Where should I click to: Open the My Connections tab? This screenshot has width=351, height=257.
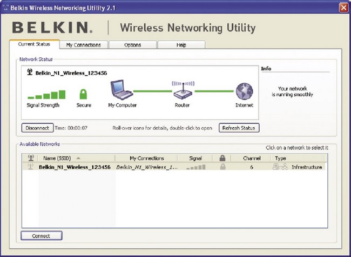84,45
